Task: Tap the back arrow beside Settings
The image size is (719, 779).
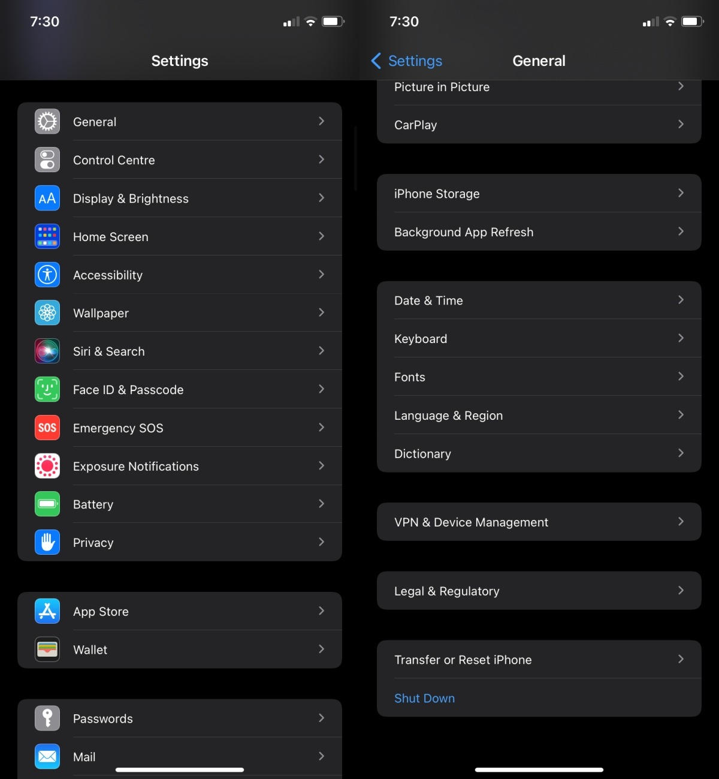Action: coord(376,61)
